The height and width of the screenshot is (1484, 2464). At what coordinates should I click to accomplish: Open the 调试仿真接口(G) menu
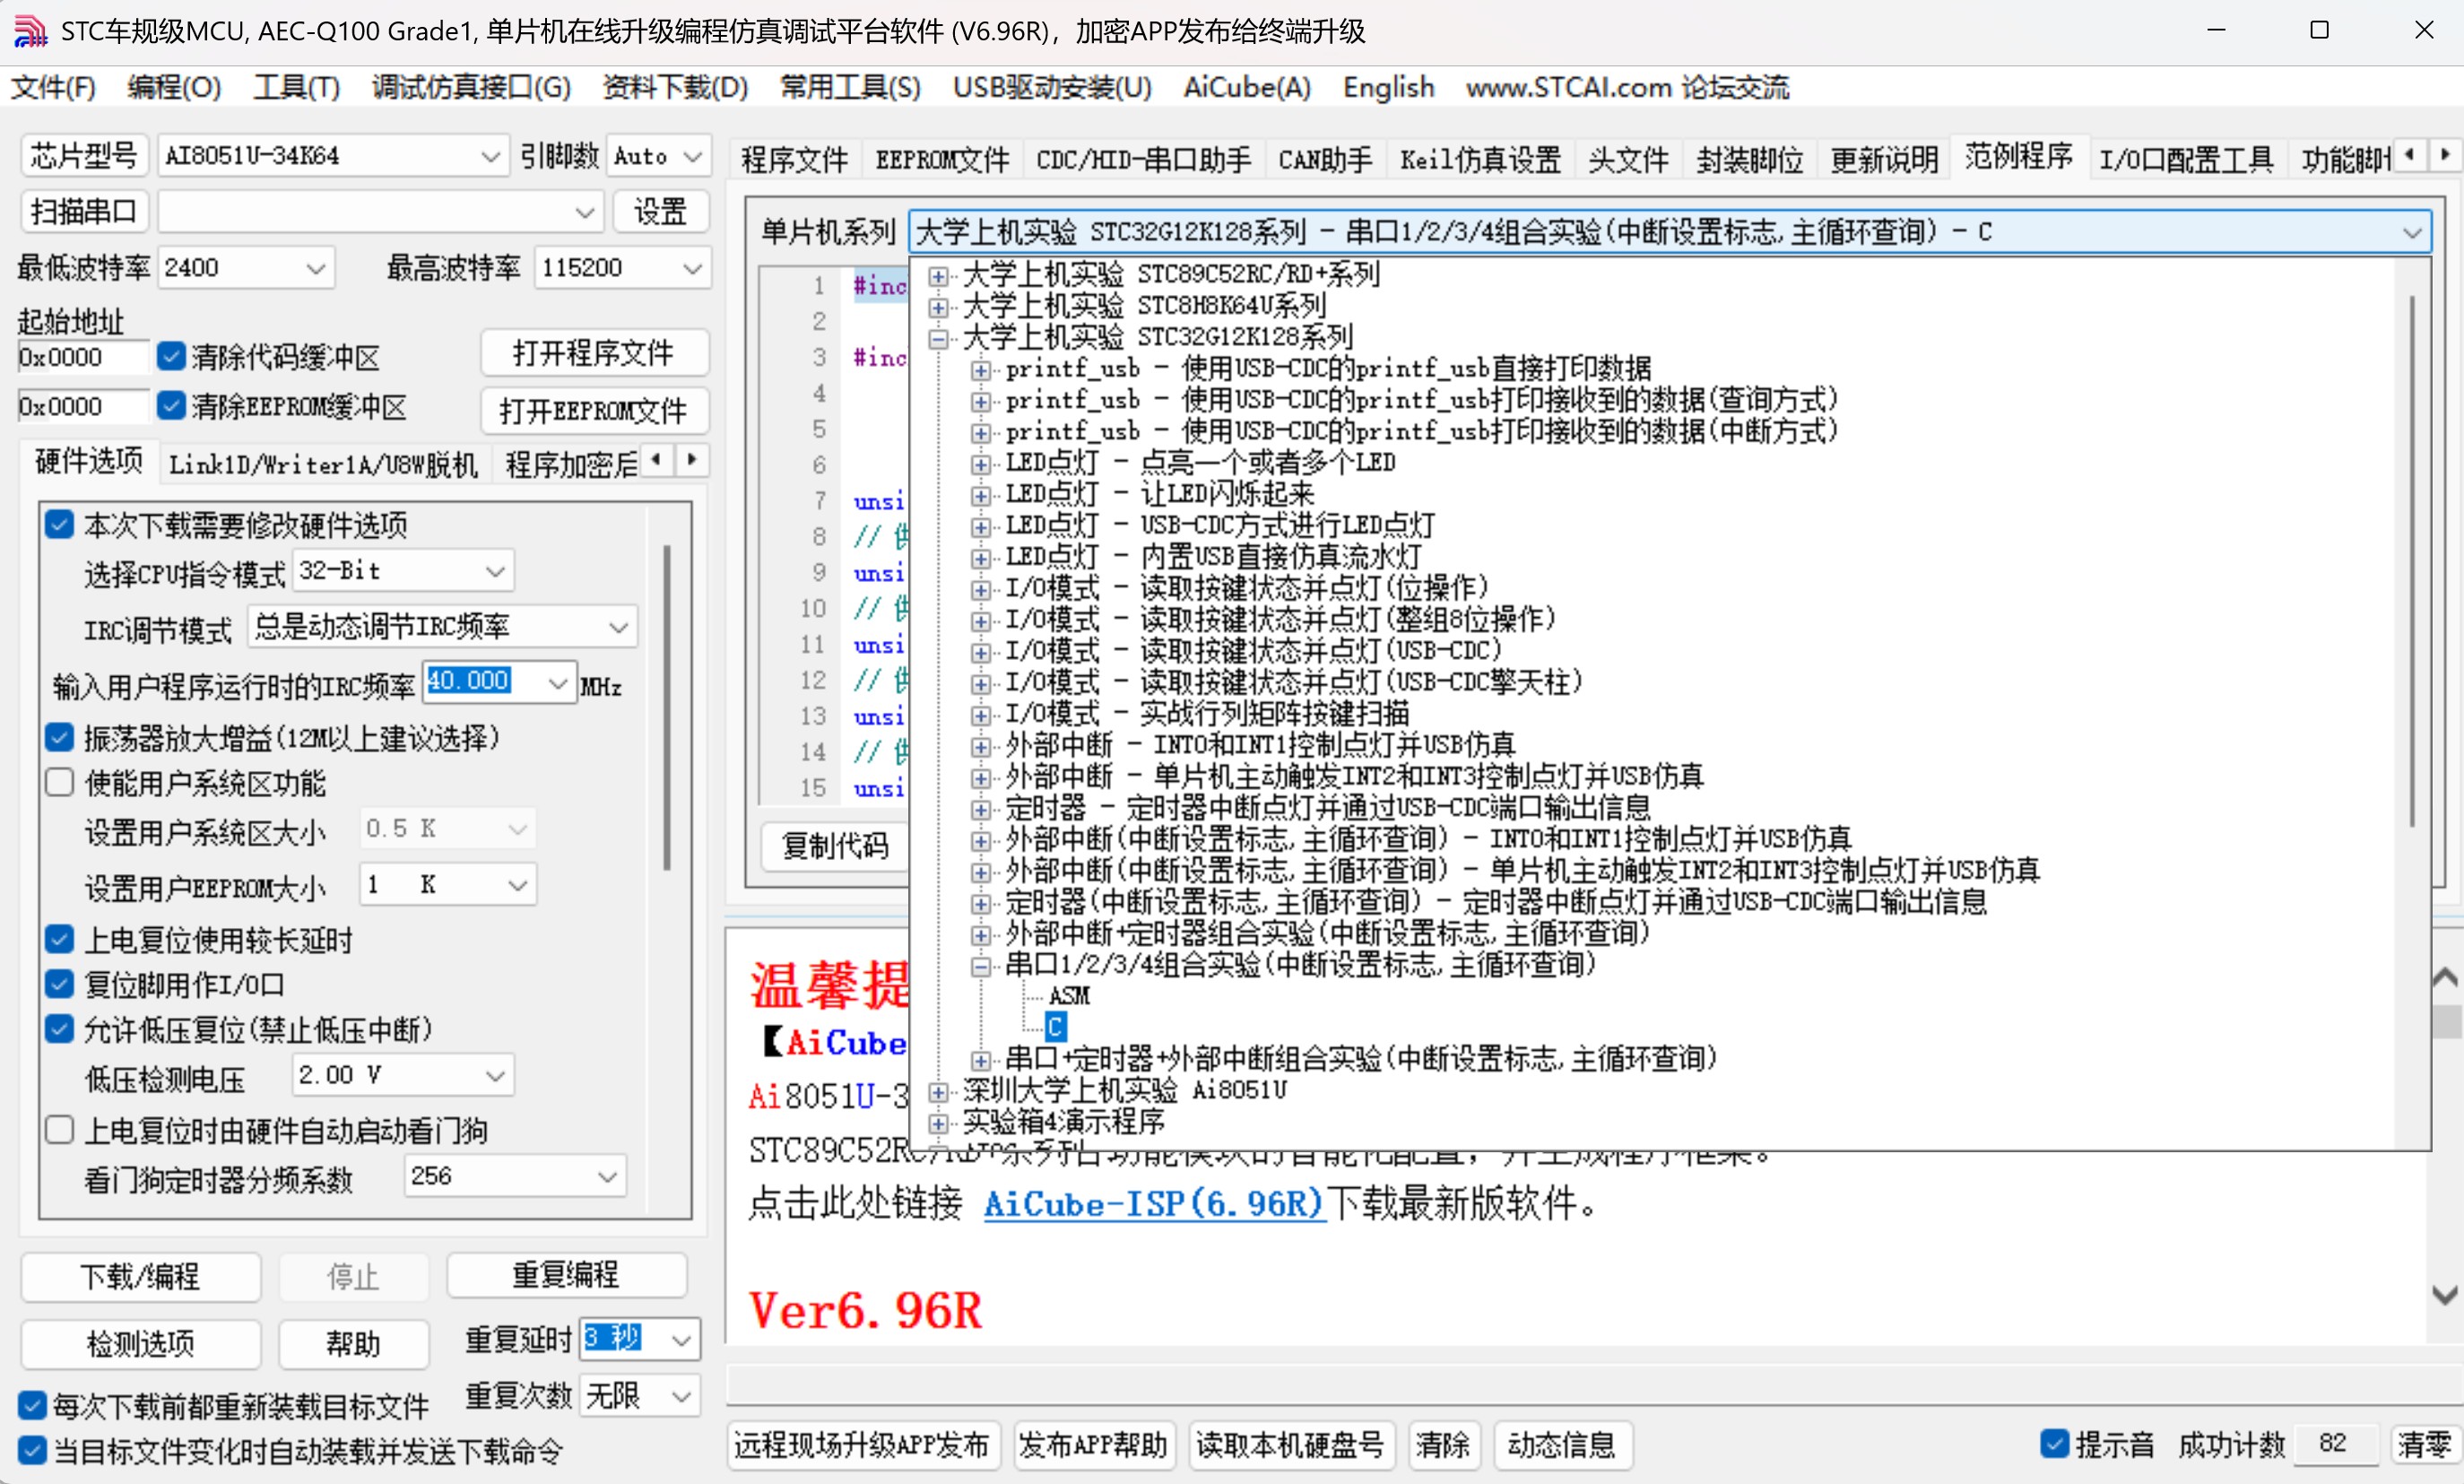471,88
